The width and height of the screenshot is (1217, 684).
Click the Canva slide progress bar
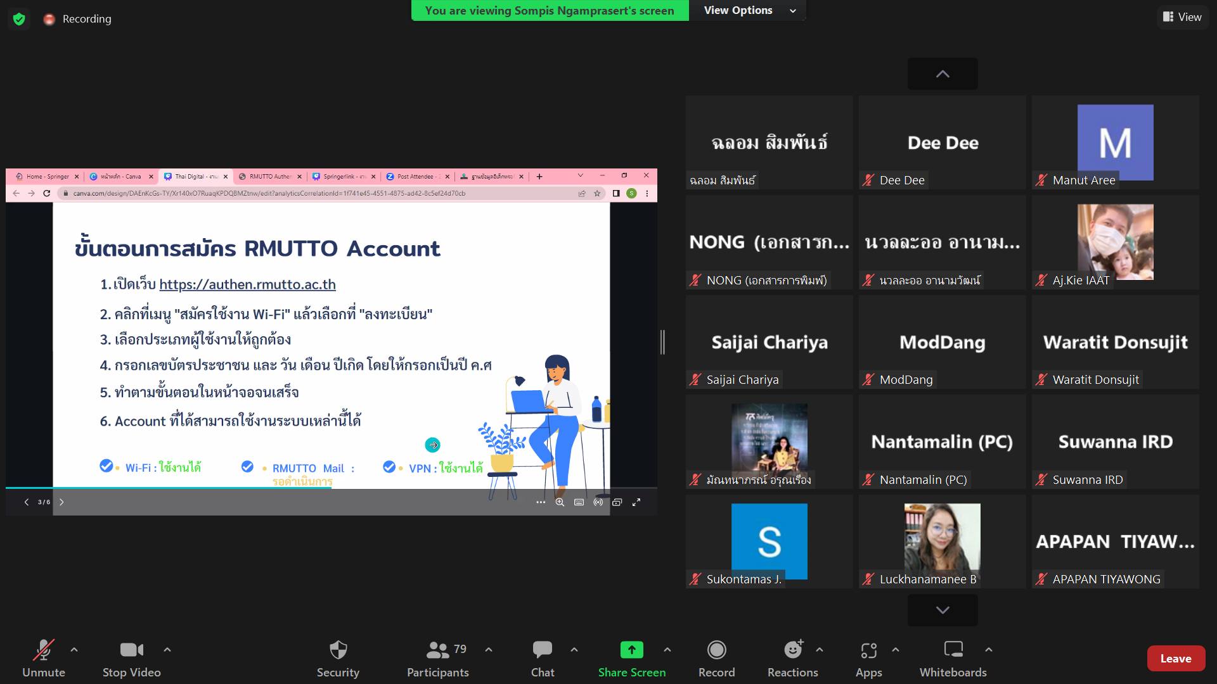332,488
